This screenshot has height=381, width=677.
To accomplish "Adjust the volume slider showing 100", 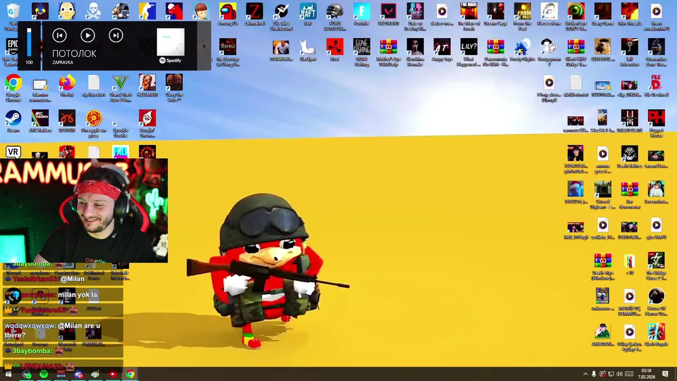I will [x=29, y=42].
